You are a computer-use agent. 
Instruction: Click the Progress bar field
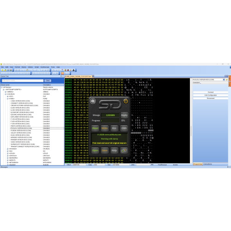coord(110,121)
